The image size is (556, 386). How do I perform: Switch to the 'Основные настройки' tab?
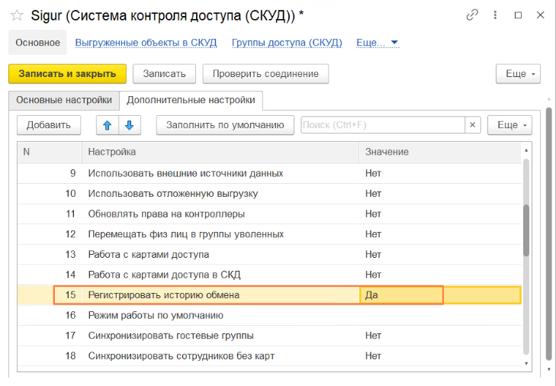[64, 100]
